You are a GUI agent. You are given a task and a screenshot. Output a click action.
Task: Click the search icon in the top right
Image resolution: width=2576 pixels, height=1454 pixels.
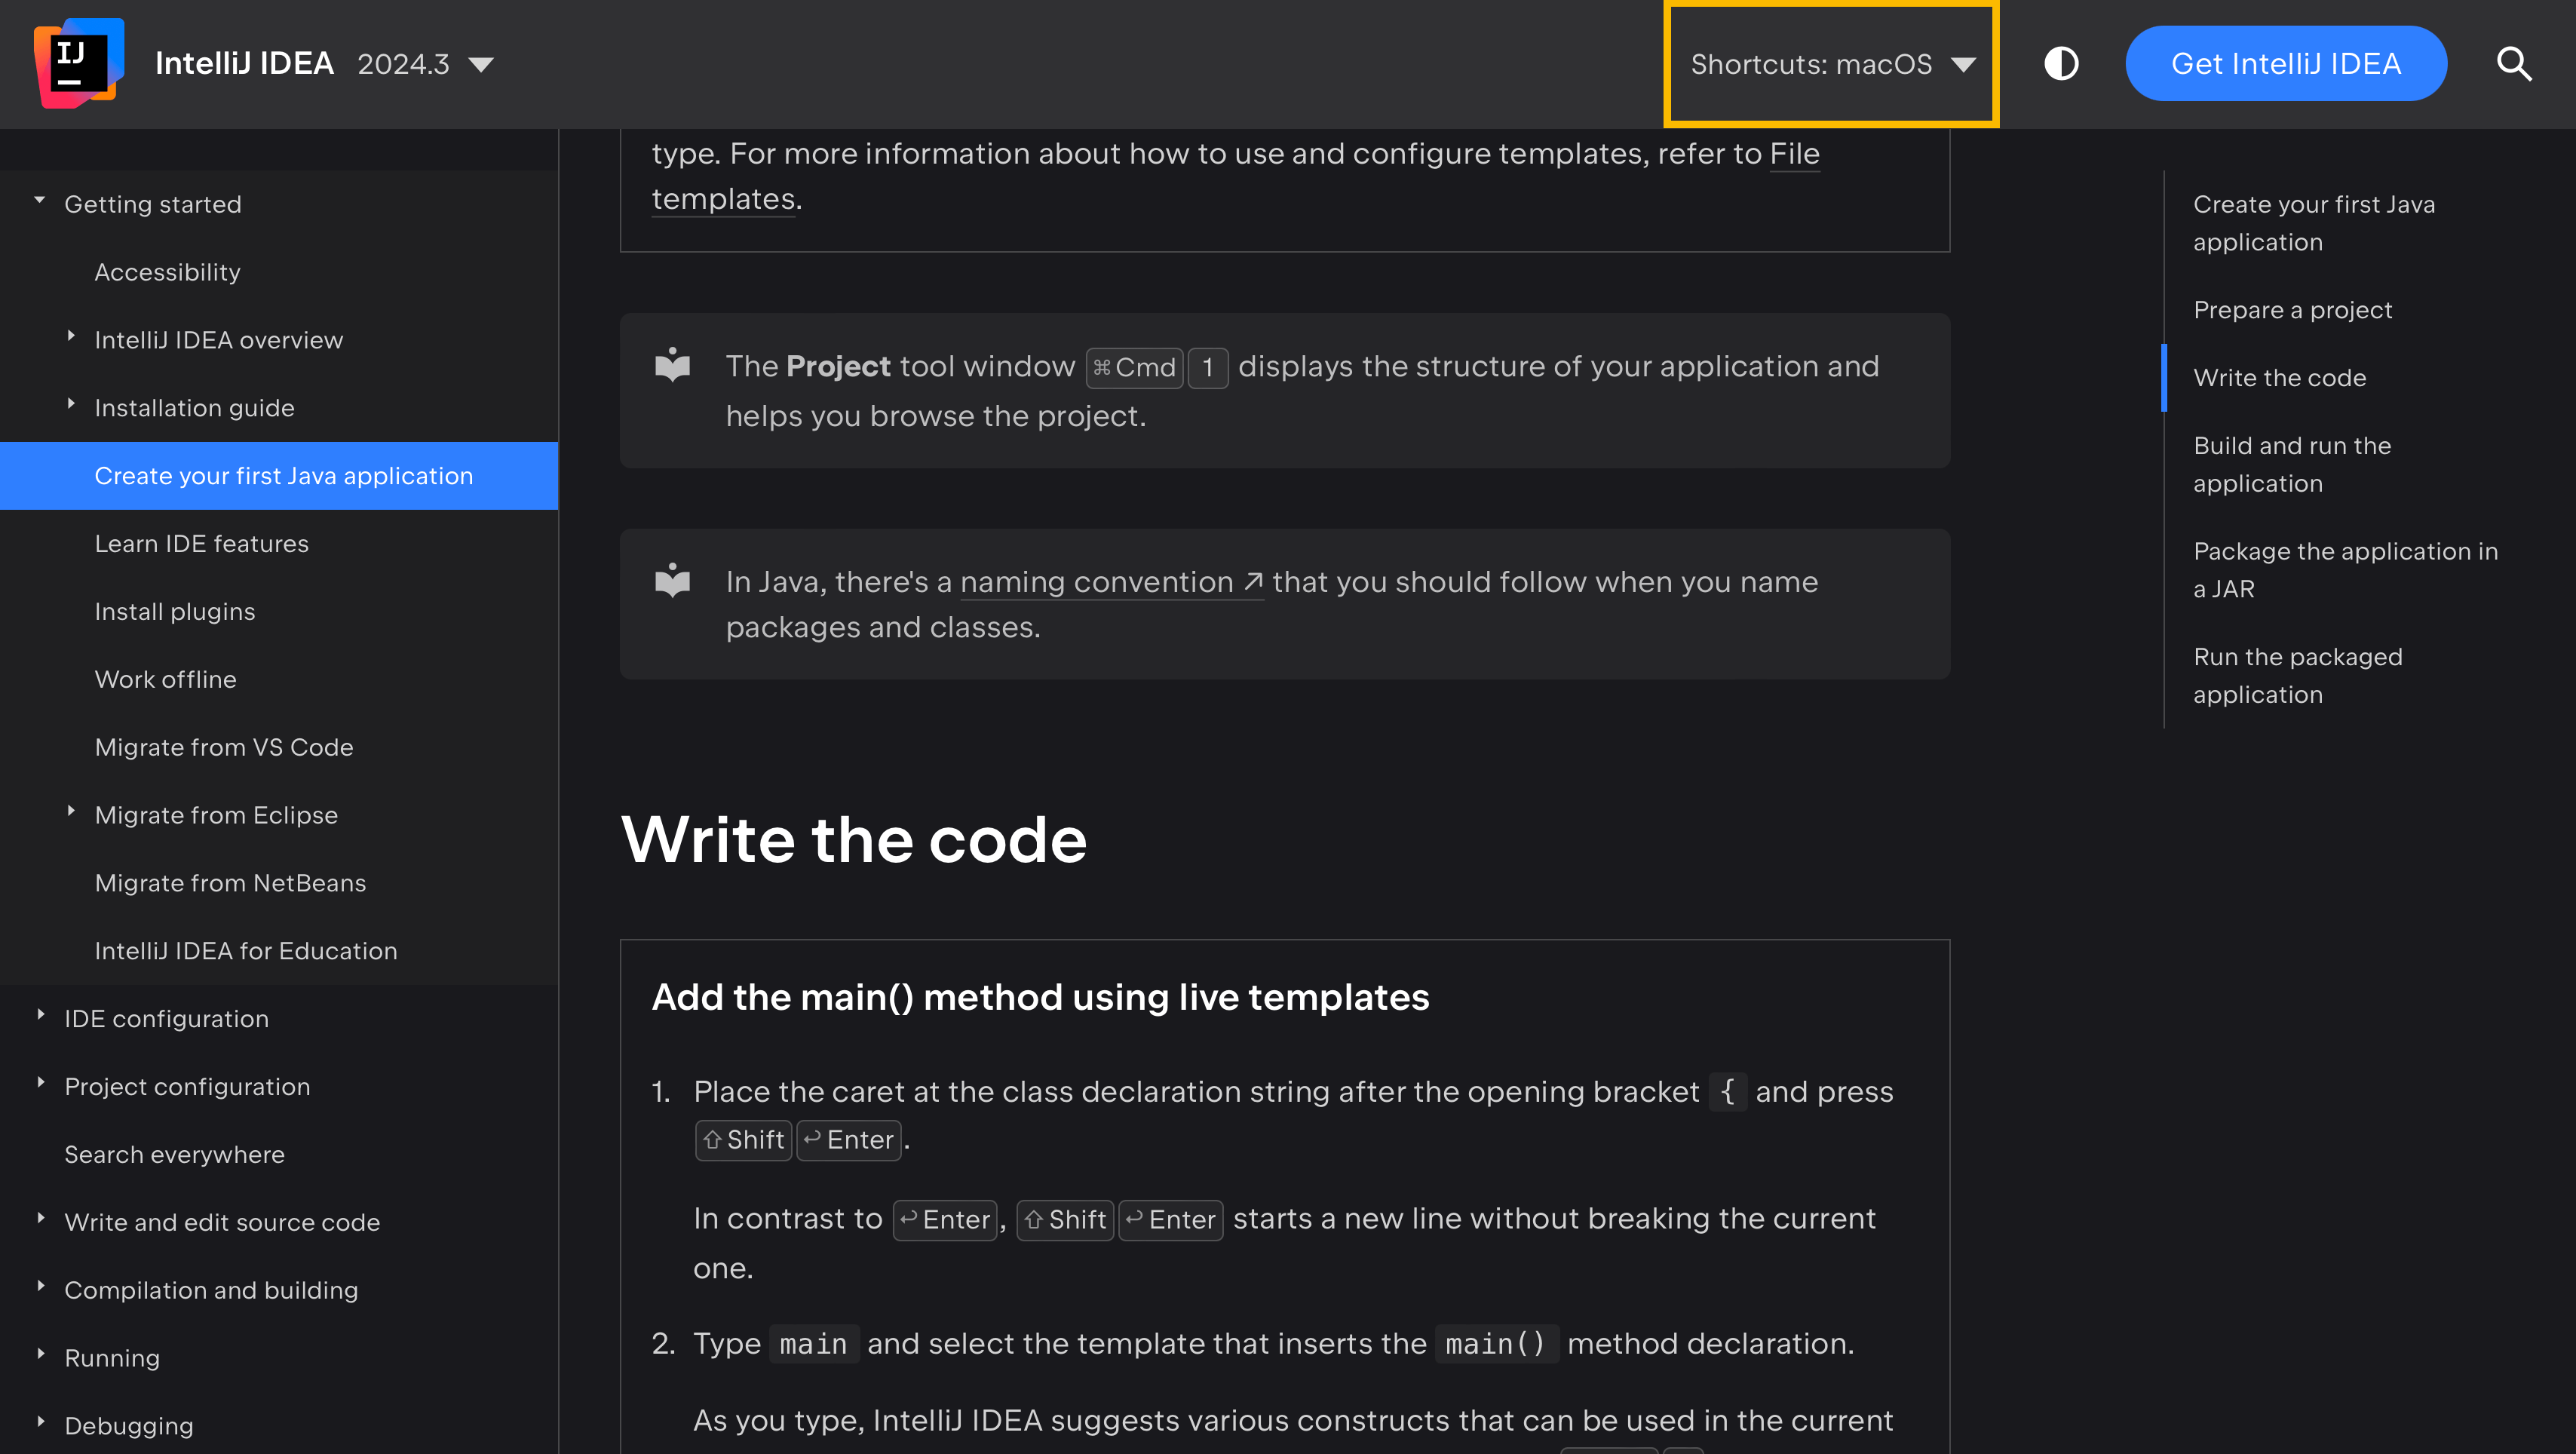(x=2516, y=62)
